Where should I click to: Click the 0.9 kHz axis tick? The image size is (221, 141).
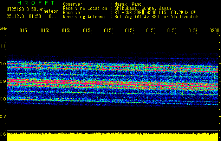point(3,81)
